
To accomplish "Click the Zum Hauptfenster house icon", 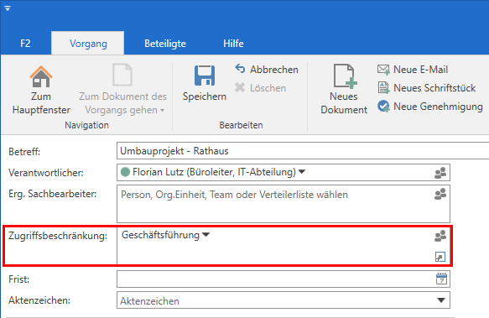I will point(41,76).
